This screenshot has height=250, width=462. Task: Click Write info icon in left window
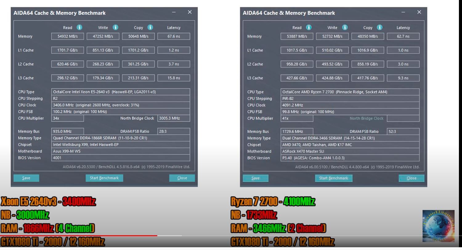[x=115, y=27]
